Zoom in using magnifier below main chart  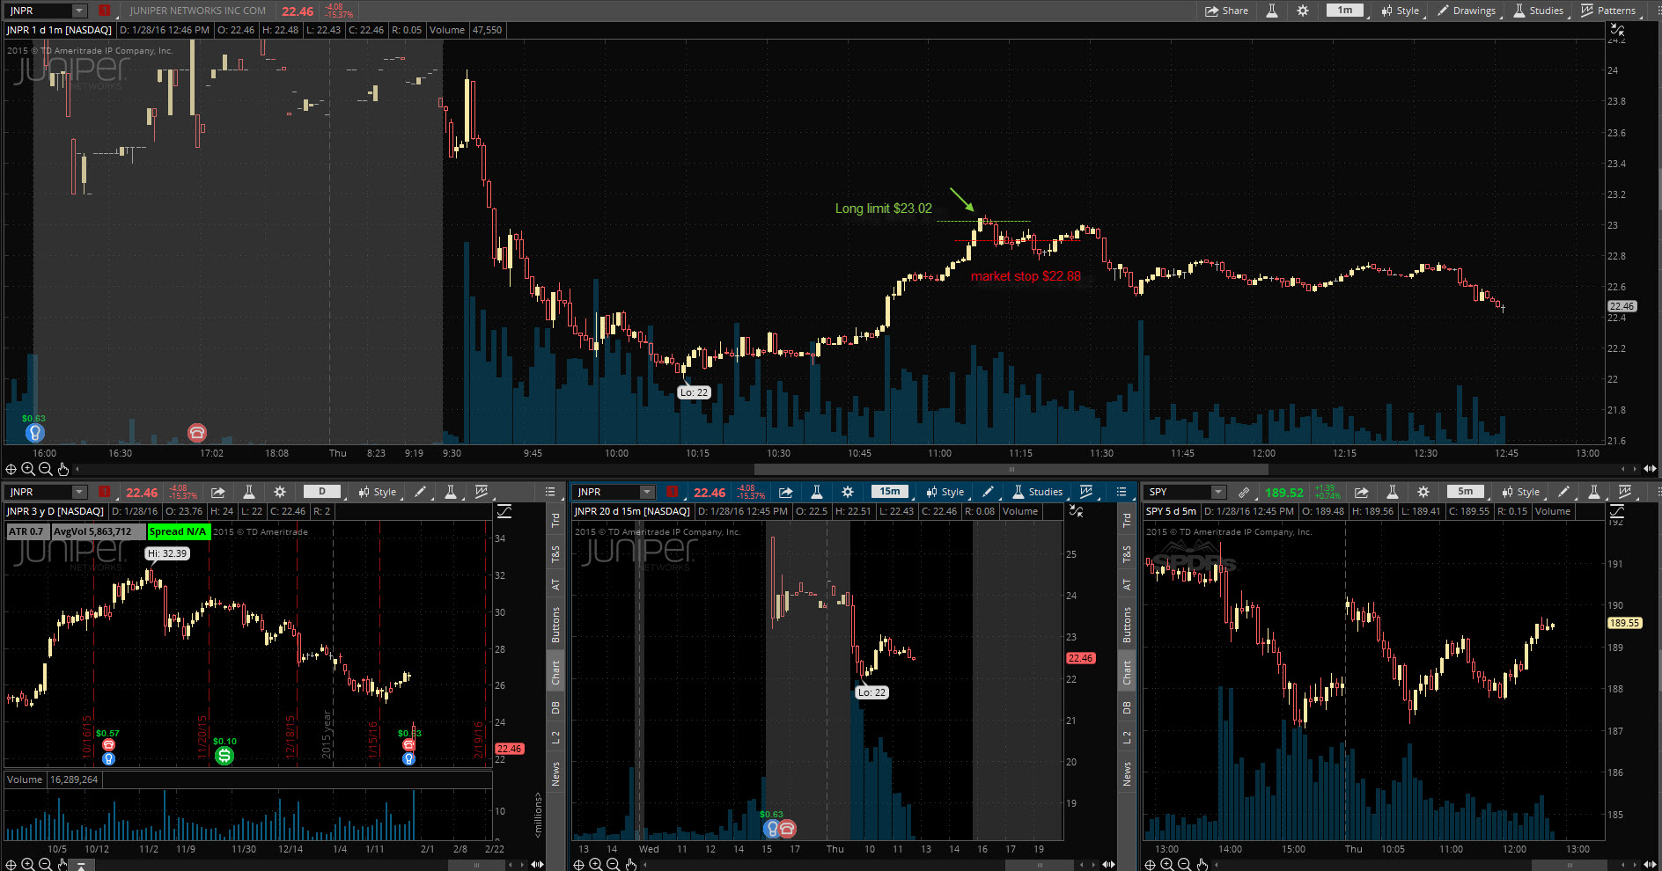click(x=28, y=469)
